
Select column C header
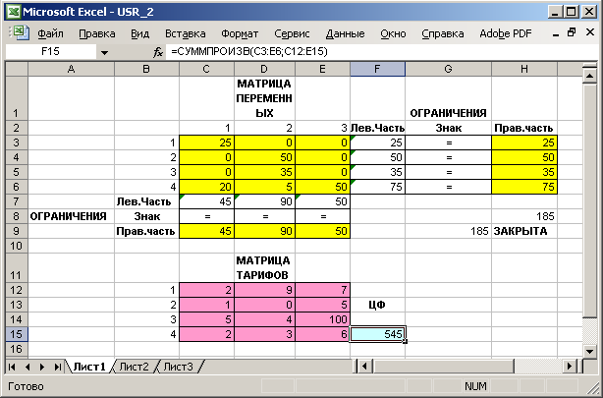(x=206, y=69)
